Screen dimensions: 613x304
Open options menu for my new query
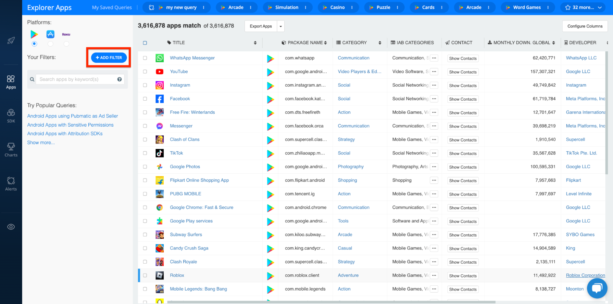[204, 7]
